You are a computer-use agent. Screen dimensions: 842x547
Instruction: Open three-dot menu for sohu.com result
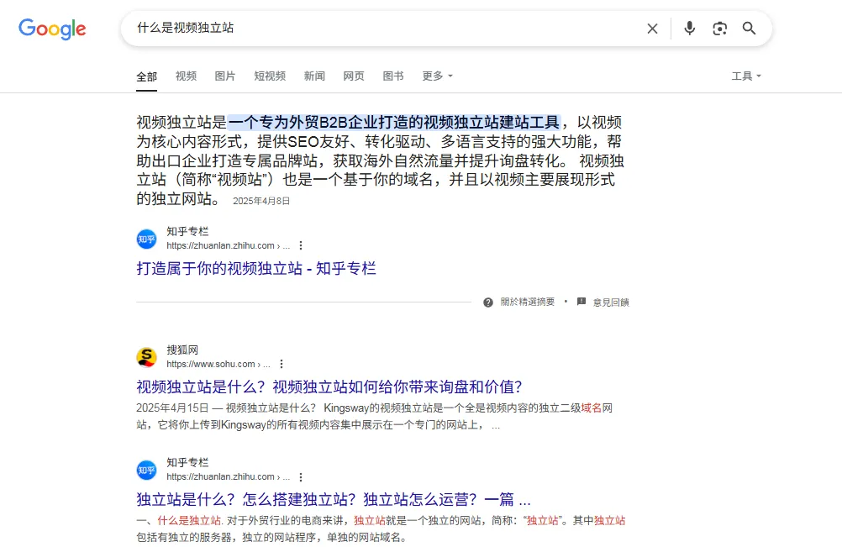pos(282,364)
